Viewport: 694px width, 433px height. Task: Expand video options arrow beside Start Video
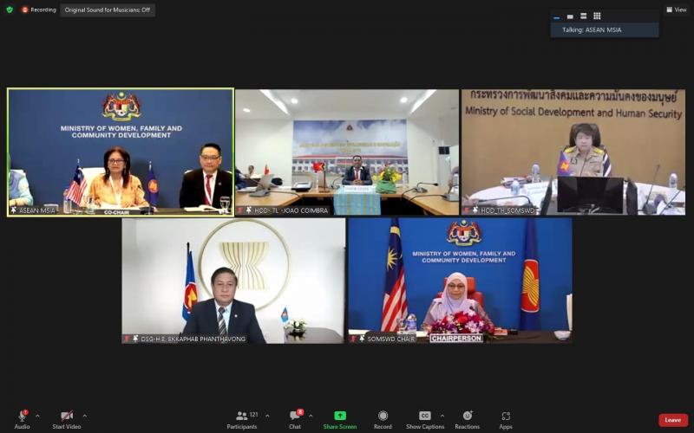(84, 416)
